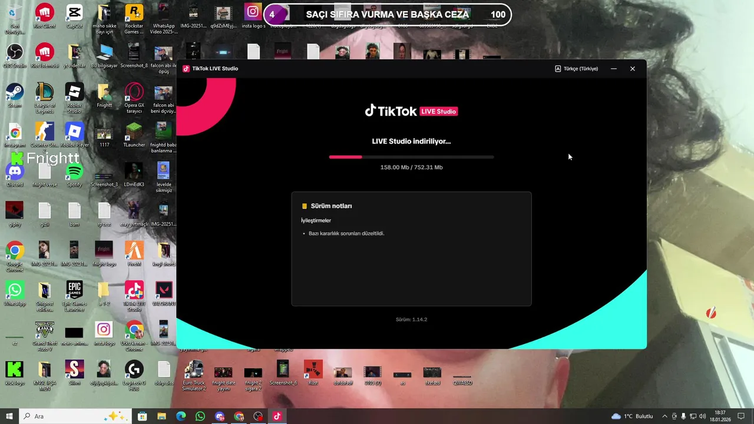754x424 pixels.
Task: Open File Explorer from the taskbar
Action: [161, 416]
